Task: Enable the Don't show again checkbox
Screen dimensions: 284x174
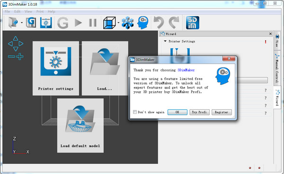Action: [x=135, y=112]
